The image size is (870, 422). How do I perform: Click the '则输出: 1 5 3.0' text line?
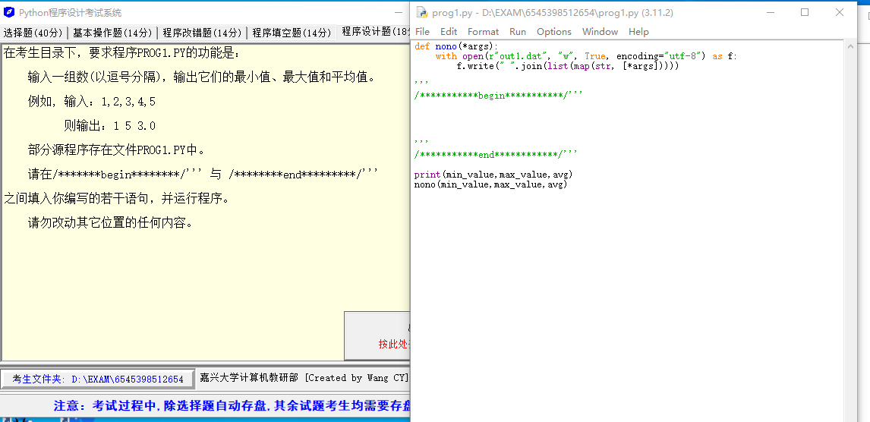[x=109, y=126]
